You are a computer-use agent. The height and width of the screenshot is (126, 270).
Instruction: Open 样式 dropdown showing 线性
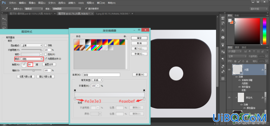pos(32,59)
